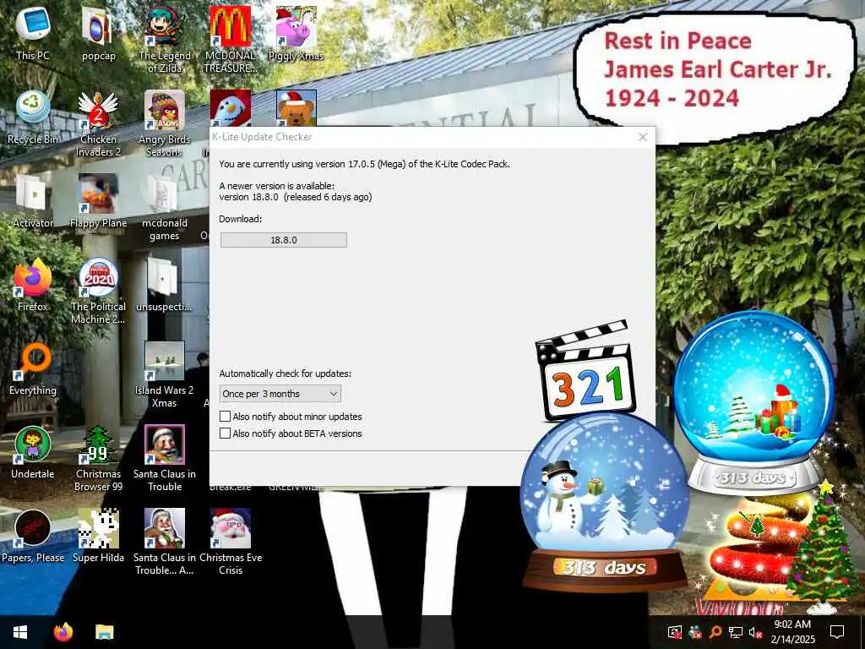Select the Recycle Bin icon
Image resolution: width=865 pixels, height=649 pixels.
[33, 118]
